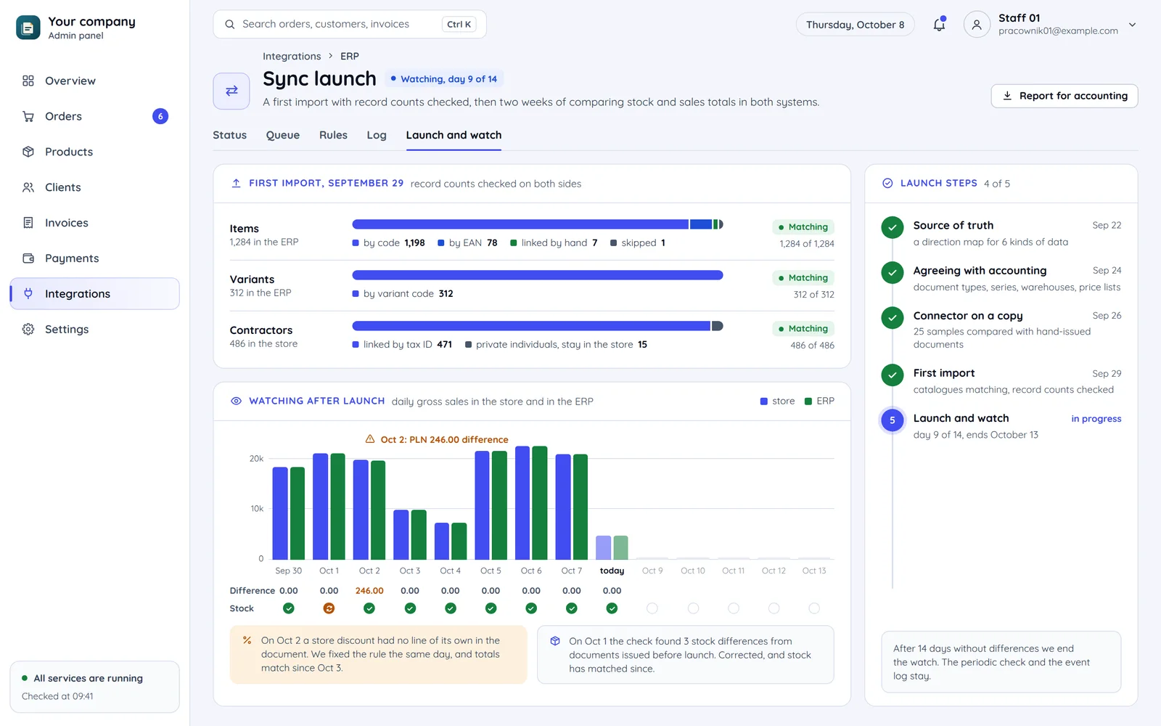Open the orders badge showing 6
This screenshot has height=726, width=1161.
[x=160, y=116]
